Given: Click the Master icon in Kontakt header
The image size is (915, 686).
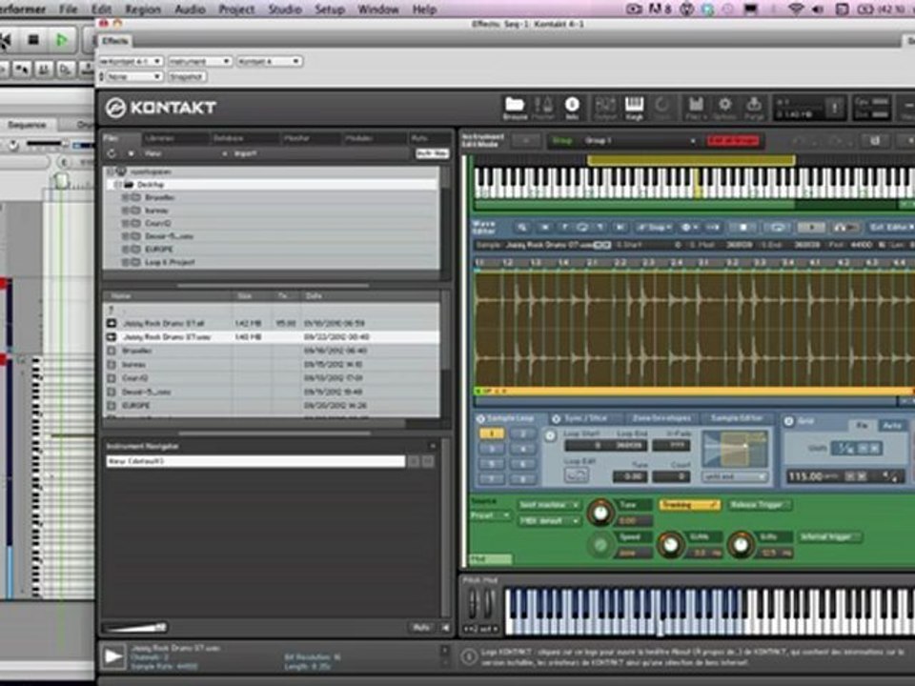Looking at the screenshot, I should [x=543, y=108].
